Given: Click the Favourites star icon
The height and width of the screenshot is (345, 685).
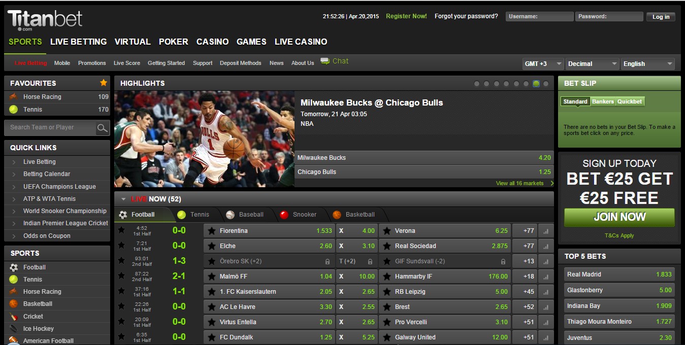Looking at the screenshot, I should [x=104, y=83].
